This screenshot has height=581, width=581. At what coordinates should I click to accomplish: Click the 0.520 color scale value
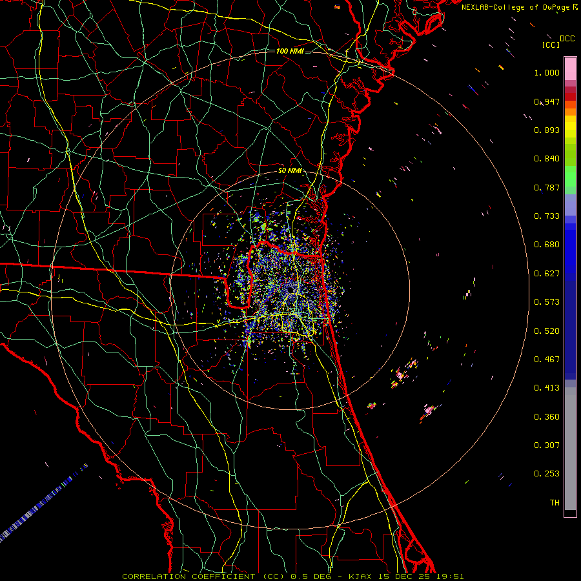coord(547,331)
